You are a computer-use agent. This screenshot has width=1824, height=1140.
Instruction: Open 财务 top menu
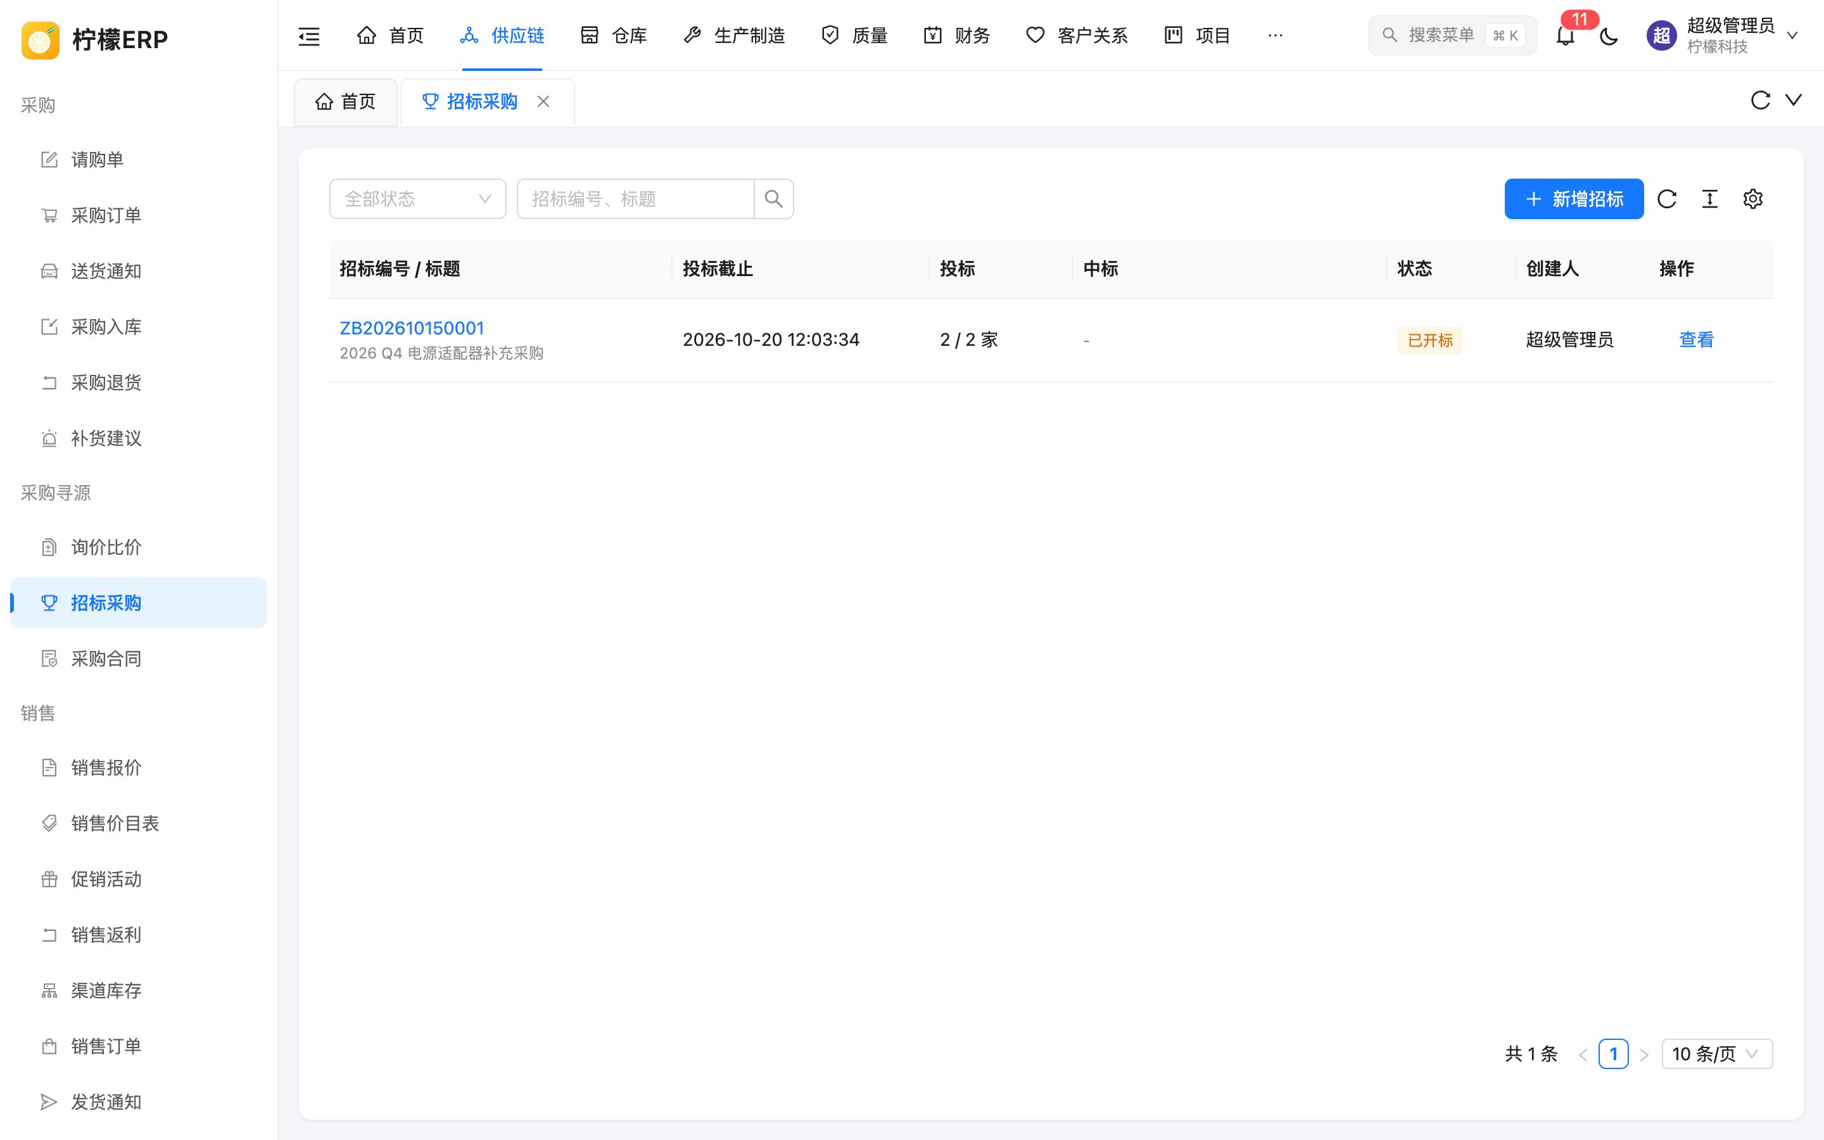[956, 35]
